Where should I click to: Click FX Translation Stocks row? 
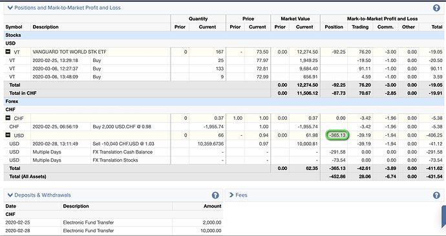tap(115, 160)
